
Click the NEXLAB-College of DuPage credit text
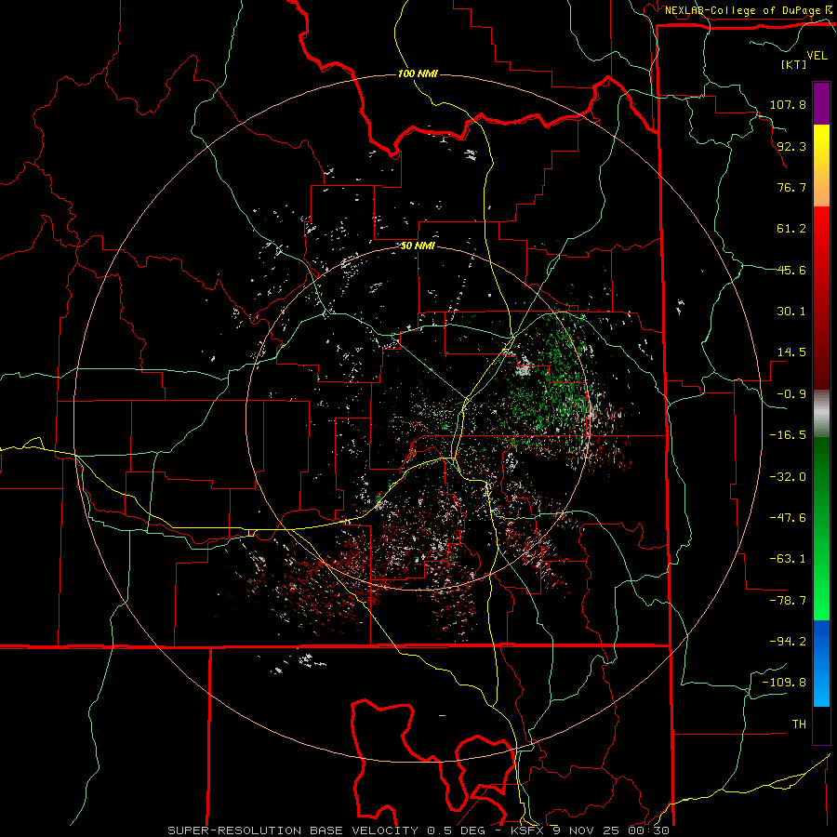pos(742,10)
